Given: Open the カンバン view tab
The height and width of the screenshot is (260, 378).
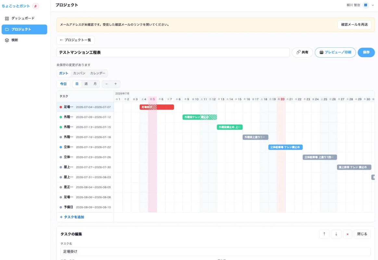Looking at the screenshot, I should click(79, 73).
